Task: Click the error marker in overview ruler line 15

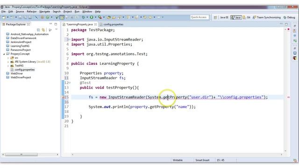Action: [x=289, y=97]
